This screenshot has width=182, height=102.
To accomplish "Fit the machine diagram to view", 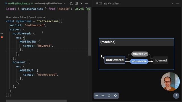I will pyautogui.click(x=109, y=96).
